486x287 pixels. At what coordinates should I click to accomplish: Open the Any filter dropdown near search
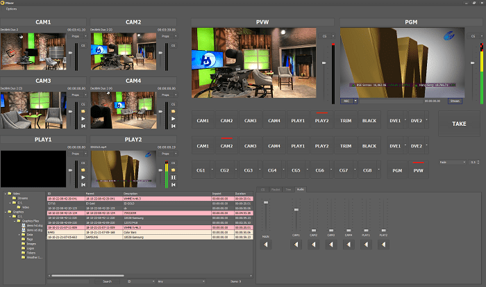pyautogui.click(x=181, y=281)
